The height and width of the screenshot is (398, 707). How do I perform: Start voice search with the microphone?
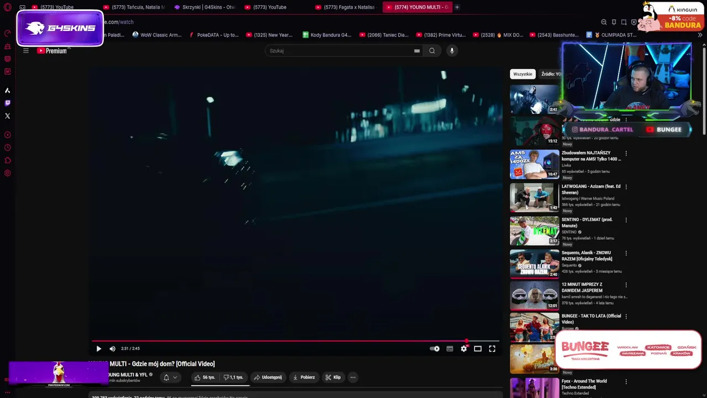(x=452, y=51)
